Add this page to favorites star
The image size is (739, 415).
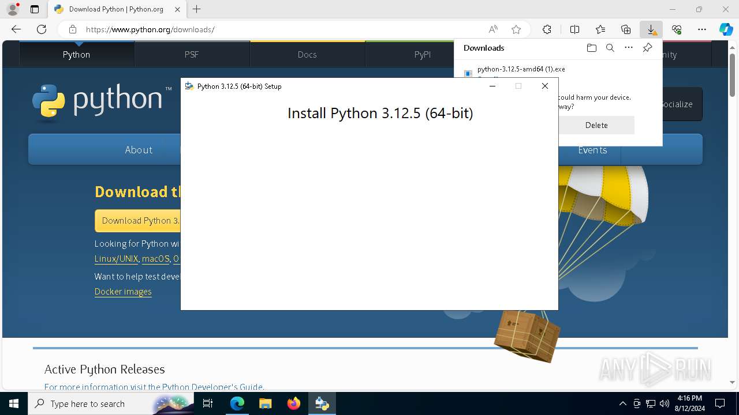pos(516,29)
